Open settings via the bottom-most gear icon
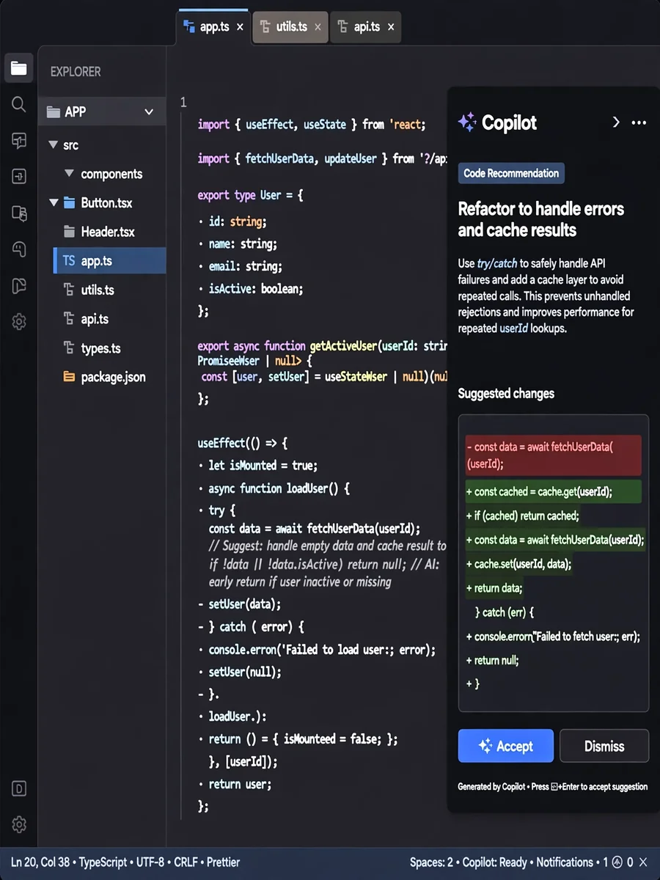The image size is (660, 880). (19, 824)
